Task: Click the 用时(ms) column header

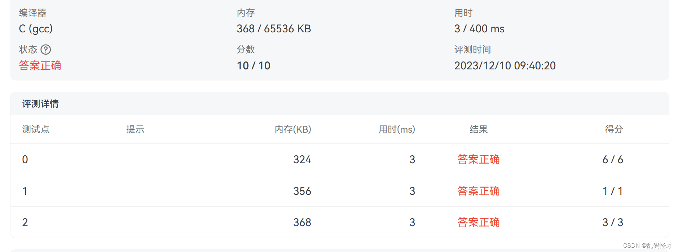Action: point(396,129)
